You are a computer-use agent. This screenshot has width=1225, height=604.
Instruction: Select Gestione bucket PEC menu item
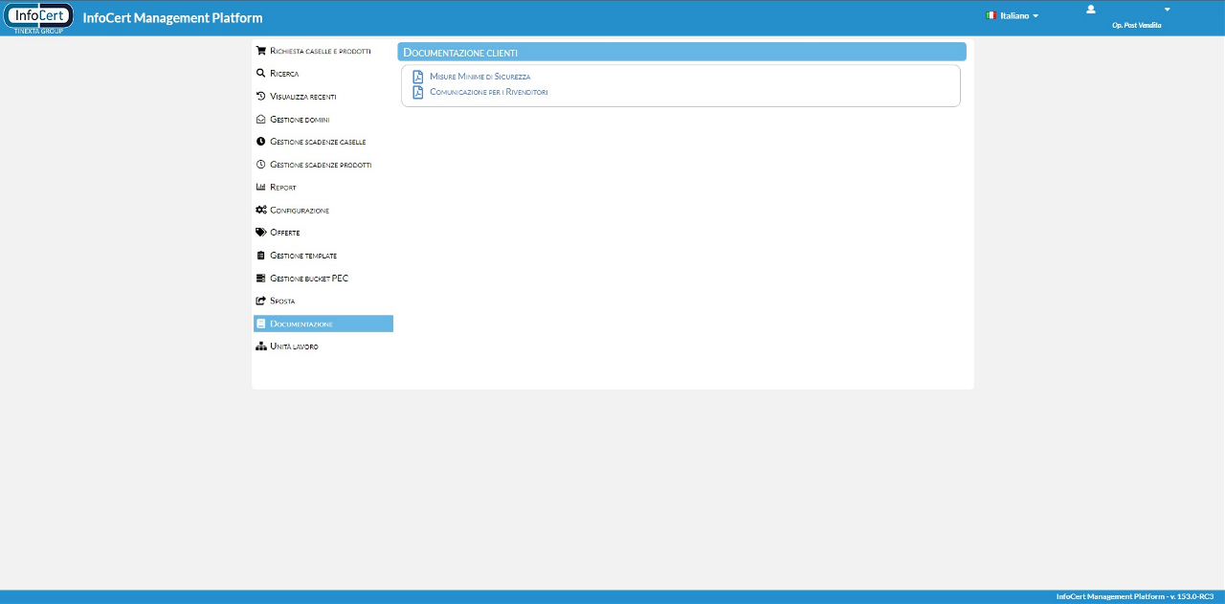click(x=309, y=279)
